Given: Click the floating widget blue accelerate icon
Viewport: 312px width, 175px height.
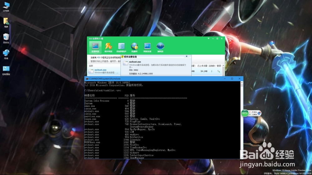Looking at the screenshot, I should [259, 113].
